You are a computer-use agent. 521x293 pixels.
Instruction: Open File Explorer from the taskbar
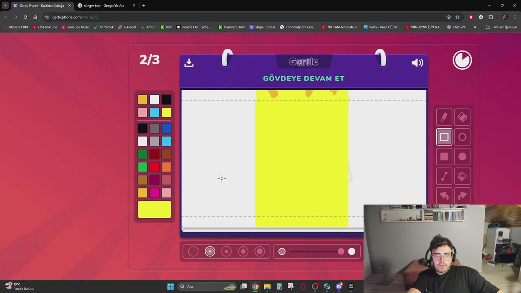coord(267,286)
